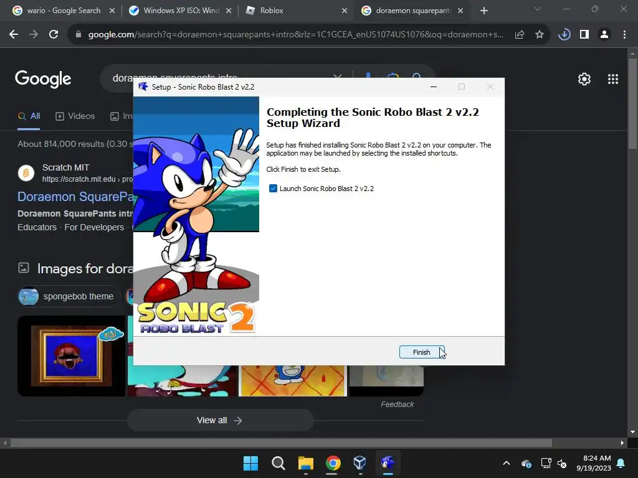The image size is (638, 478).
Task: Switch to wario Google Search tab
Action: [x=57, y=11]
